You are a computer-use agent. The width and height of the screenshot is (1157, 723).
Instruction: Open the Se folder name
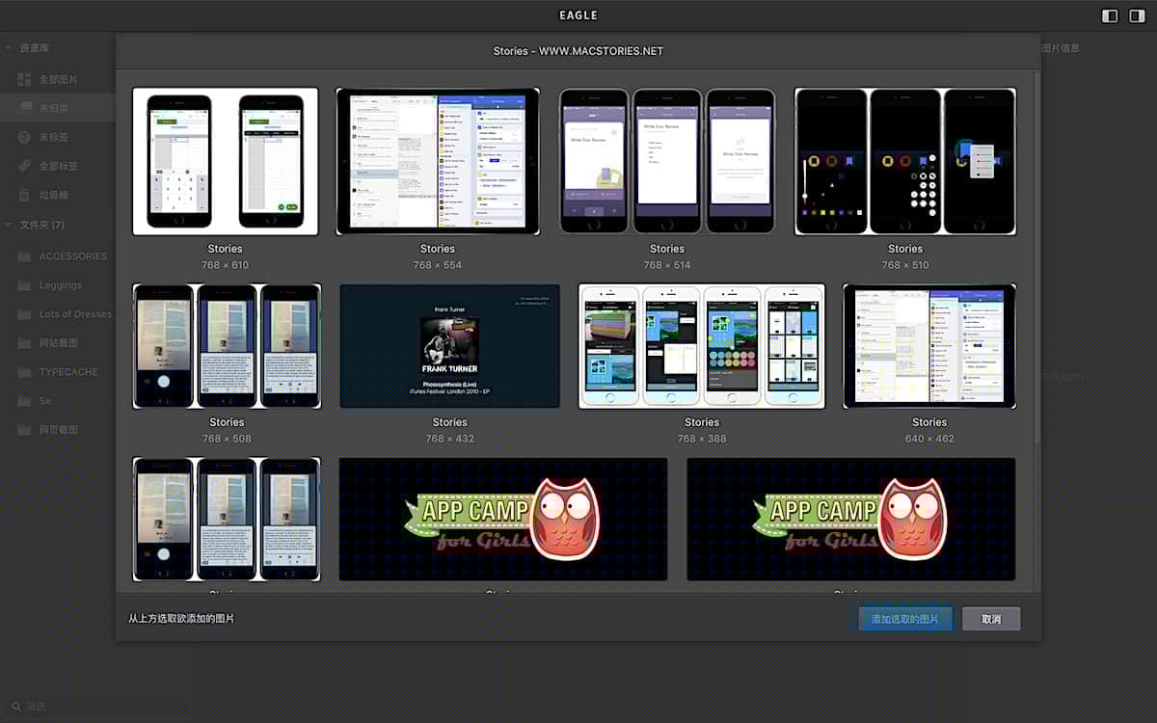click(x=45, y=401)
